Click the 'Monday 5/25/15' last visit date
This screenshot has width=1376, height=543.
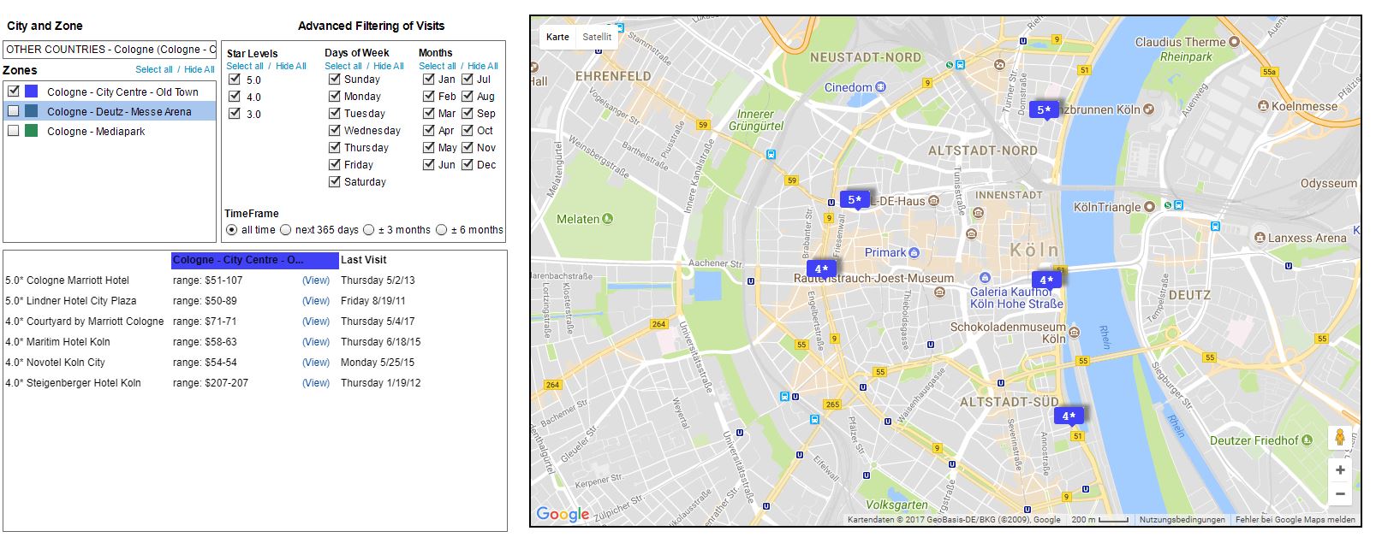click(x=378, y=363)
